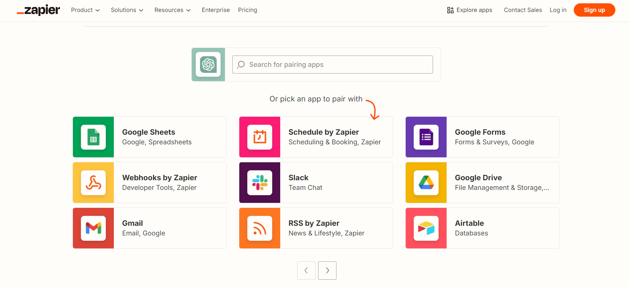
Task: Click the Airtable app icon
Action: click(x=426, y=228)
